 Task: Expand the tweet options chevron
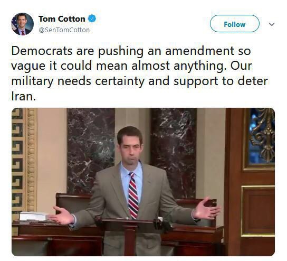click(272, 24)
